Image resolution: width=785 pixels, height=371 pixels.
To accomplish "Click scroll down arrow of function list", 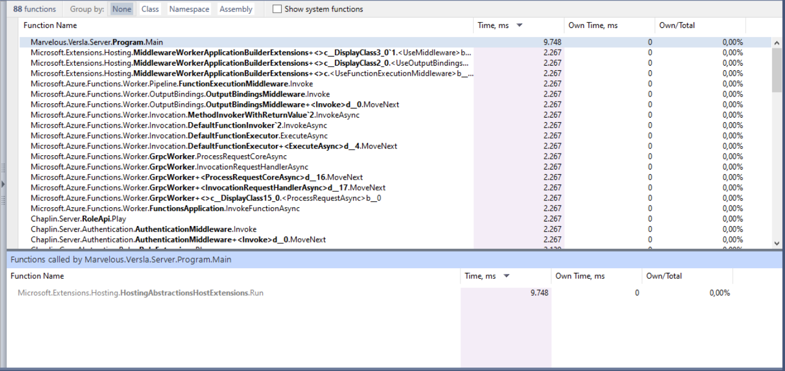I will pyautogui.click(x=776, y=243).
